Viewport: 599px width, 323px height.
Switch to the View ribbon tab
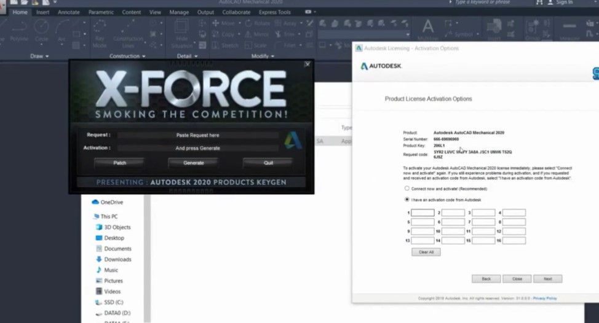tap(155, 12)
